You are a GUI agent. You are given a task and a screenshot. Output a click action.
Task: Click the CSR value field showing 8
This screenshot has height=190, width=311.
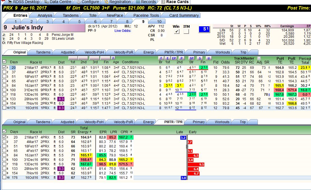(162, 35)
